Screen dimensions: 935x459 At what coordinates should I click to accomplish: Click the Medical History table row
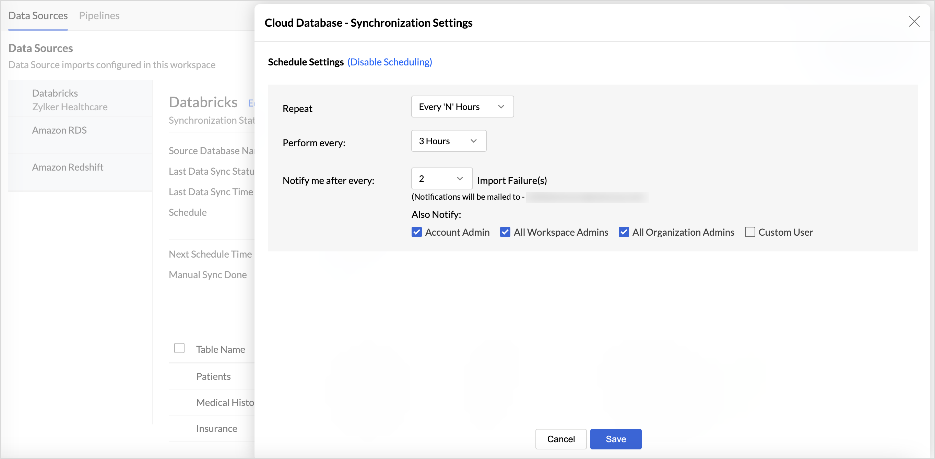[x=225, y=402]
